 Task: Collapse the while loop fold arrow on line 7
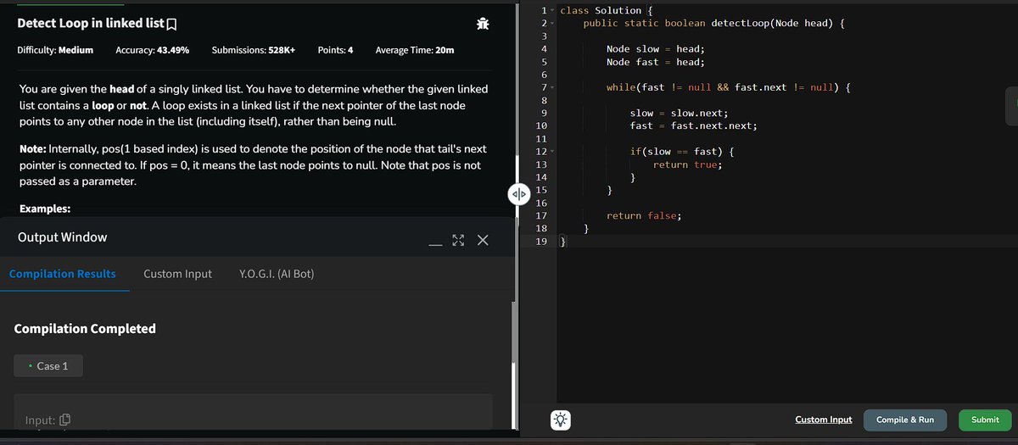click(x=553, y=88)
